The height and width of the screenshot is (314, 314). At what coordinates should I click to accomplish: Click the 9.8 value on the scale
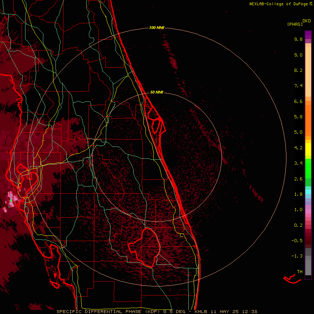[298, 39]
